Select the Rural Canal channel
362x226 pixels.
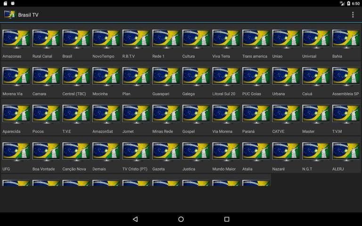(46, 40)
